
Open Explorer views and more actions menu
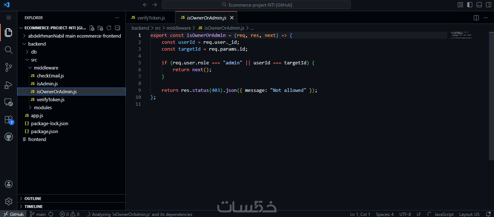117,18
